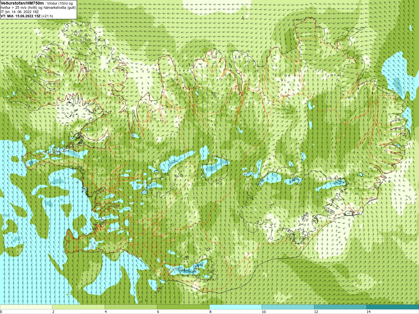The image size is (419, 314).
Task: Click the scale label '14'
Action: (368, 312)
